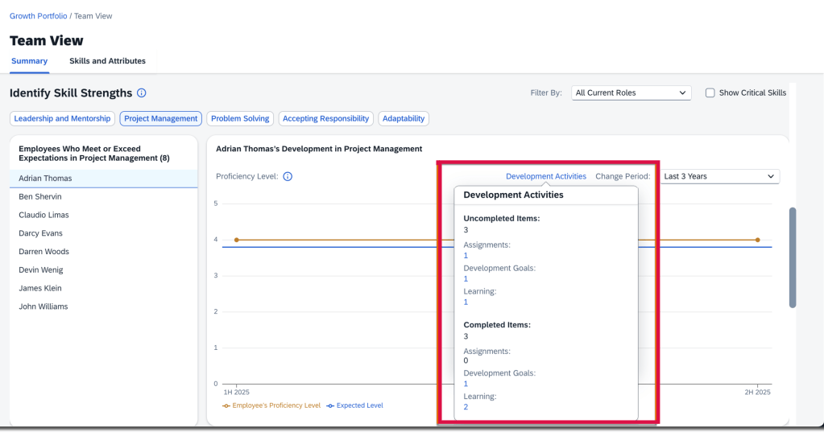The image size is (824, 436).
Task: Choose Darcy Evans from the employee list
Action: point(40,233)
